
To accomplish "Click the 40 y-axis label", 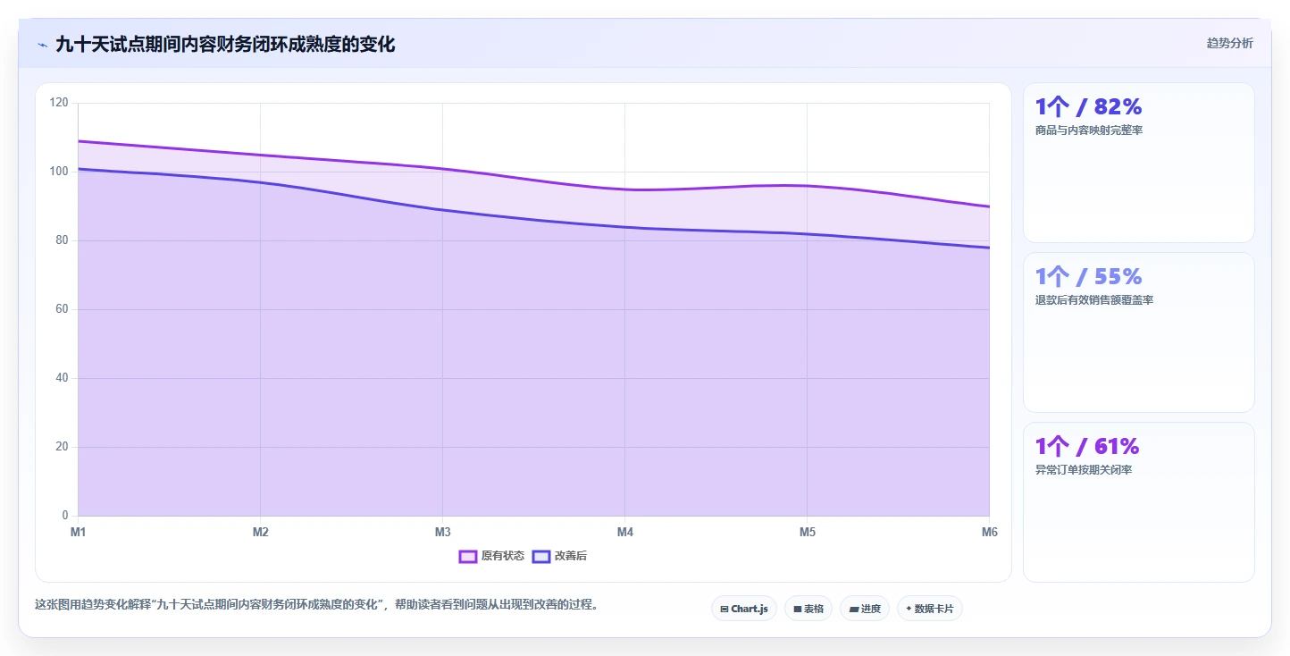I will click(x=62, y=378).
